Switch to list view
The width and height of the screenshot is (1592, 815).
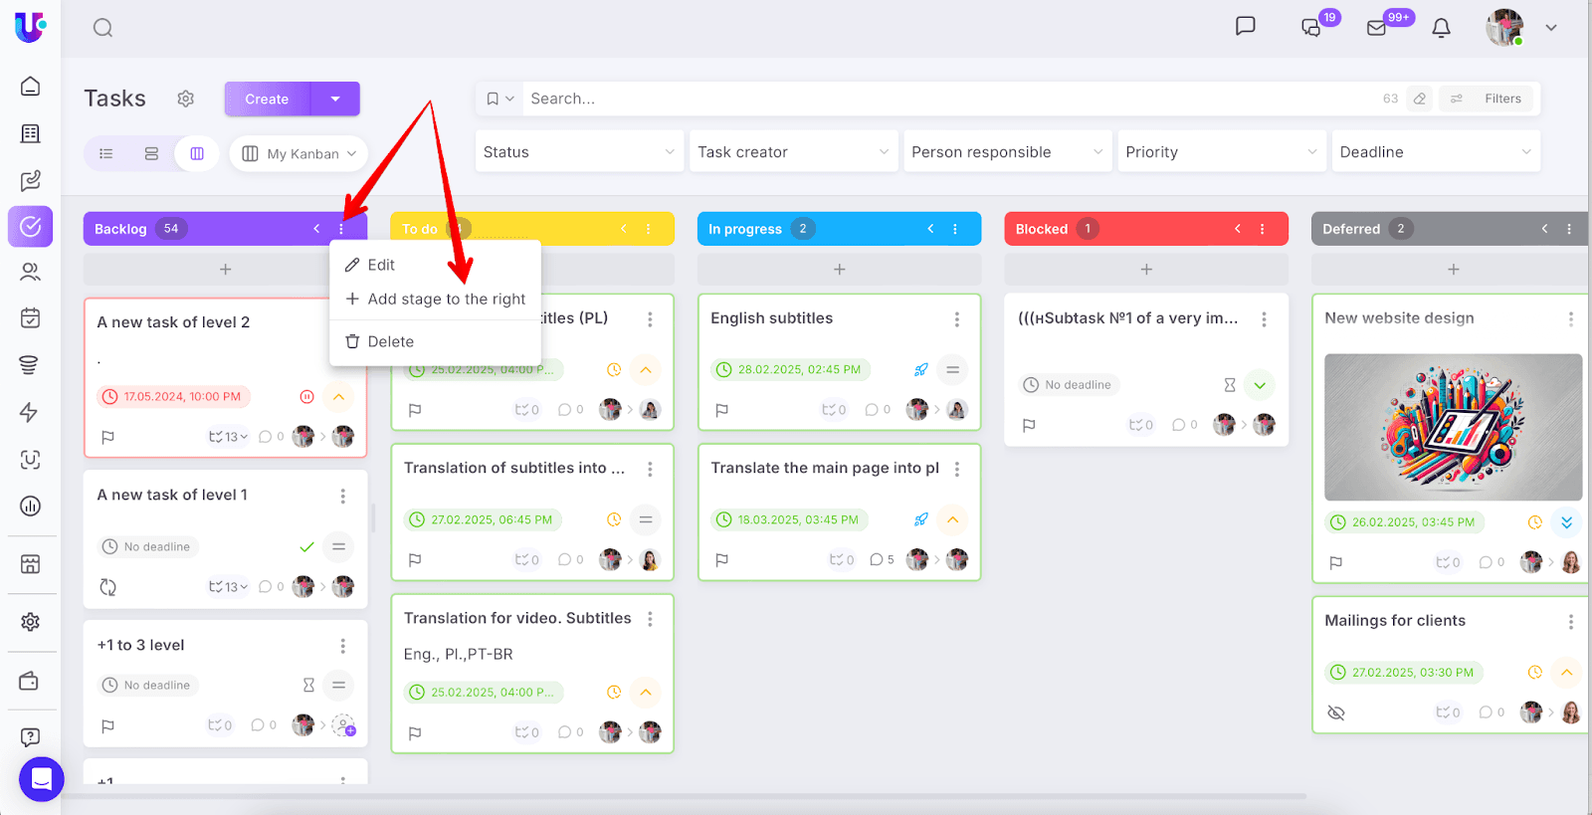click(106, 153)
